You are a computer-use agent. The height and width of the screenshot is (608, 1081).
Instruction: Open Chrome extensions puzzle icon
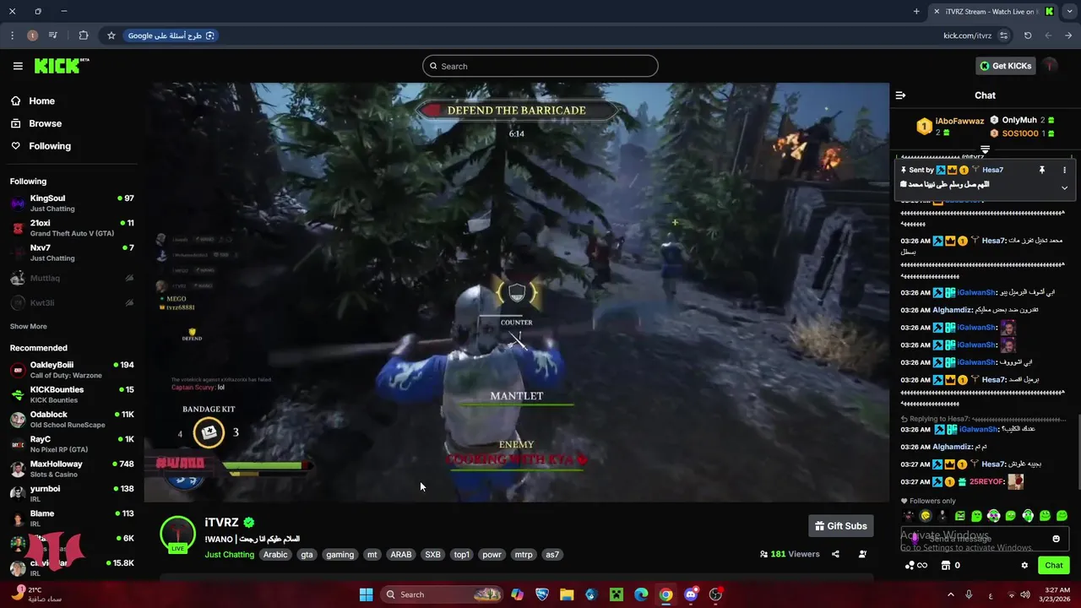click(x=83, y=35)
